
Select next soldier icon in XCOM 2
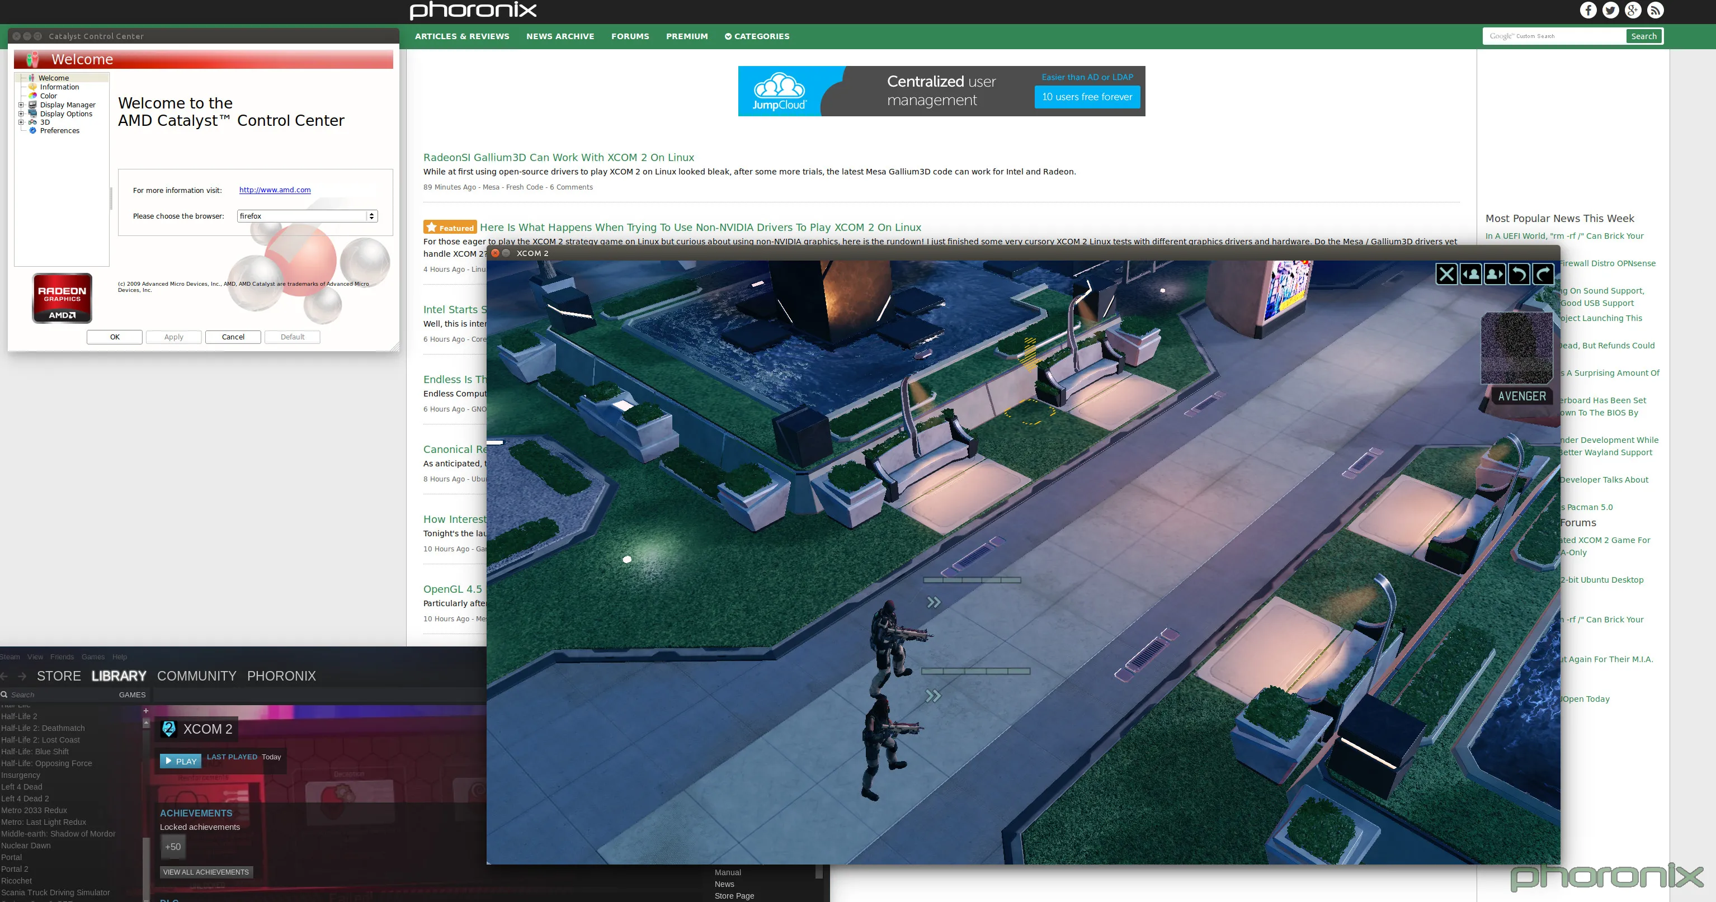[x=1495, y=274]
